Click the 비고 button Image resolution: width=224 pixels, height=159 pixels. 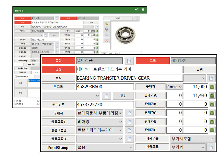tap(20, 83)
